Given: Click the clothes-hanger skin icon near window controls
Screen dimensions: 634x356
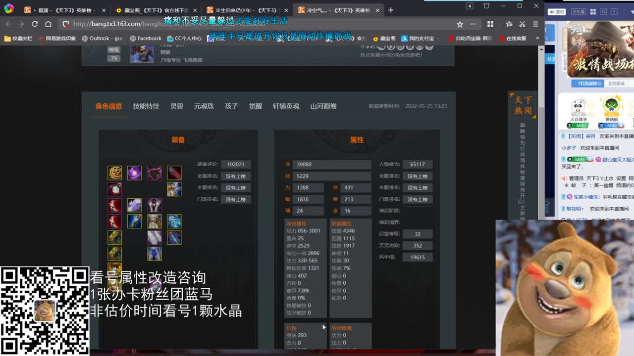Looking at the screenshot, I should pyautogui.click(x=487, y=6).
